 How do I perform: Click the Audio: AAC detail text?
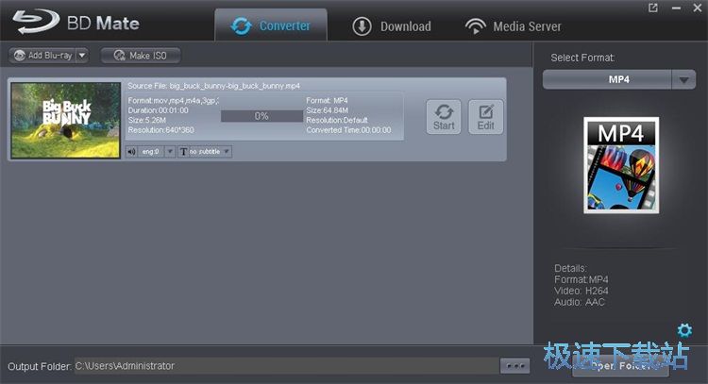click(580, 302)
